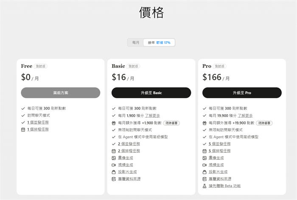Click database icon beside Pro 專屬資料來源
This screenshot has width=297, height=200.
pos(205,179)
